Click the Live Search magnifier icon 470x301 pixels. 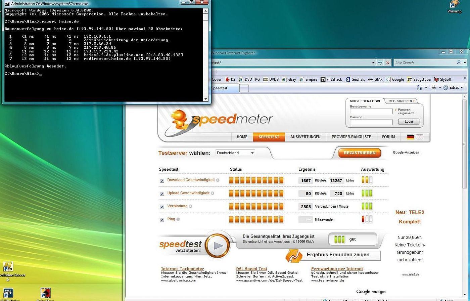[x=459, y=62]
